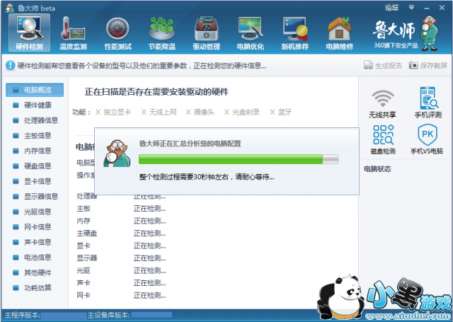
Task: Click the 主程序版本 status bar entry
Action: click(45, 315)
